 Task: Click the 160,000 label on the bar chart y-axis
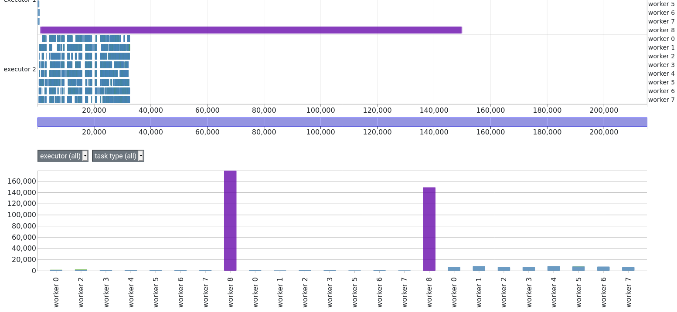(22, 181)
